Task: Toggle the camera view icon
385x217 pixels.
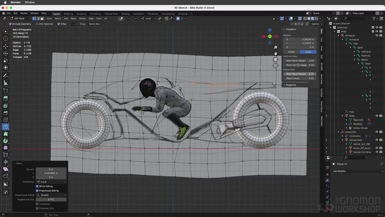Action: point(276,60)
